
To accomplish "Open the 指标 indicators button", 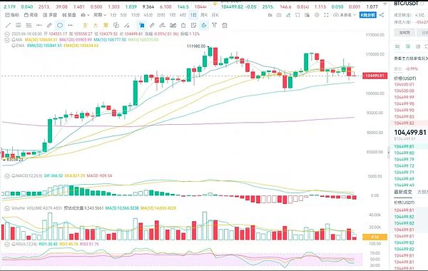I will (x=12, y=15).
